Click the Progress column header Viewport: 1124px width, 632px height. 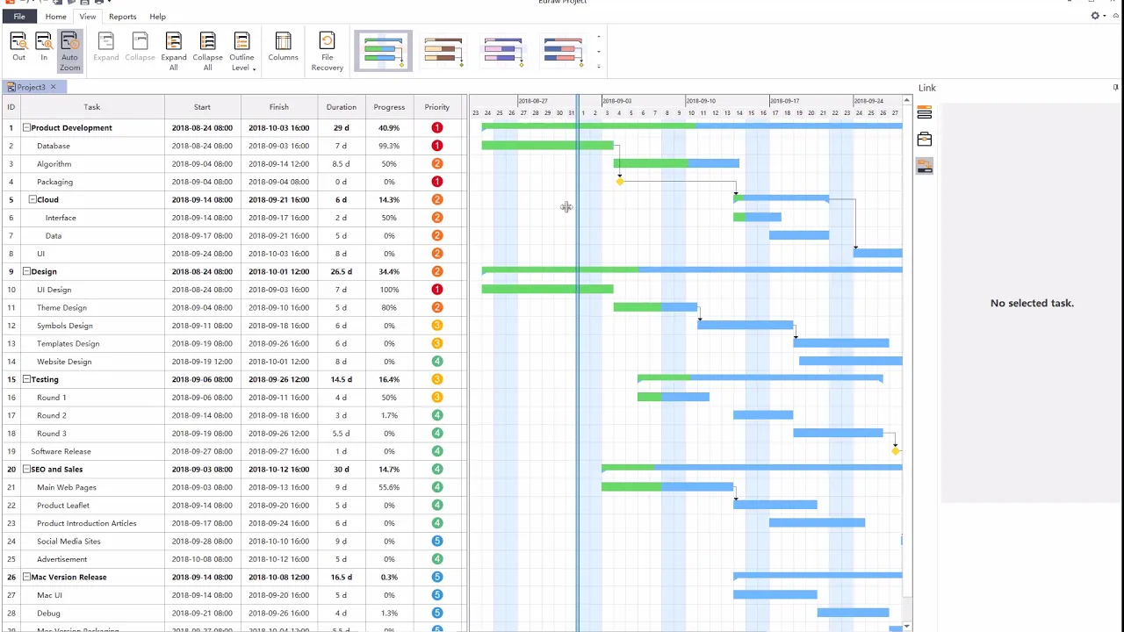389,107
